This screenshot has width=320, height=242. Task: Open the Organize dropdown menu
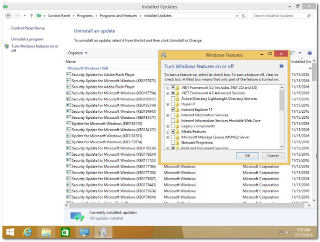click(x=77, y=53)
